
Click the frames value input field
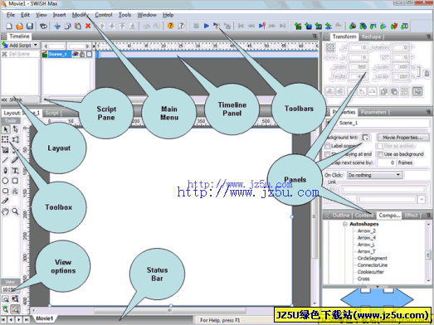pyautogui.click(x=387, y=162)
